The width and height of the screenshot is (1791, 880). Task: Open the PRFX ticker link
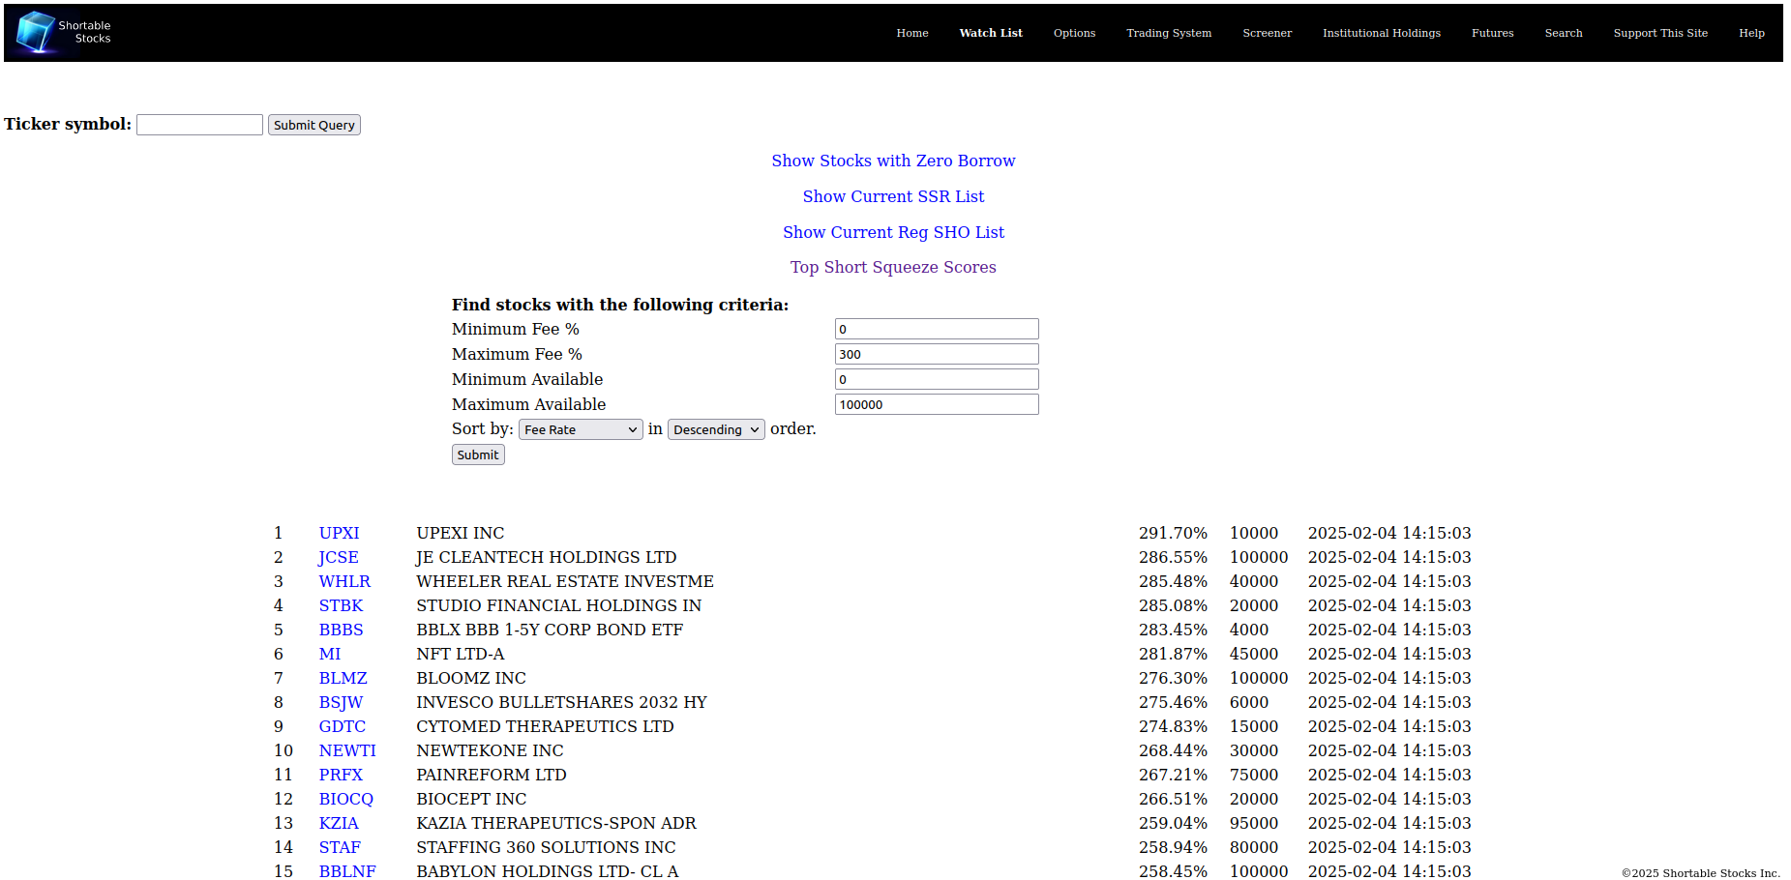tap(341, 775)
